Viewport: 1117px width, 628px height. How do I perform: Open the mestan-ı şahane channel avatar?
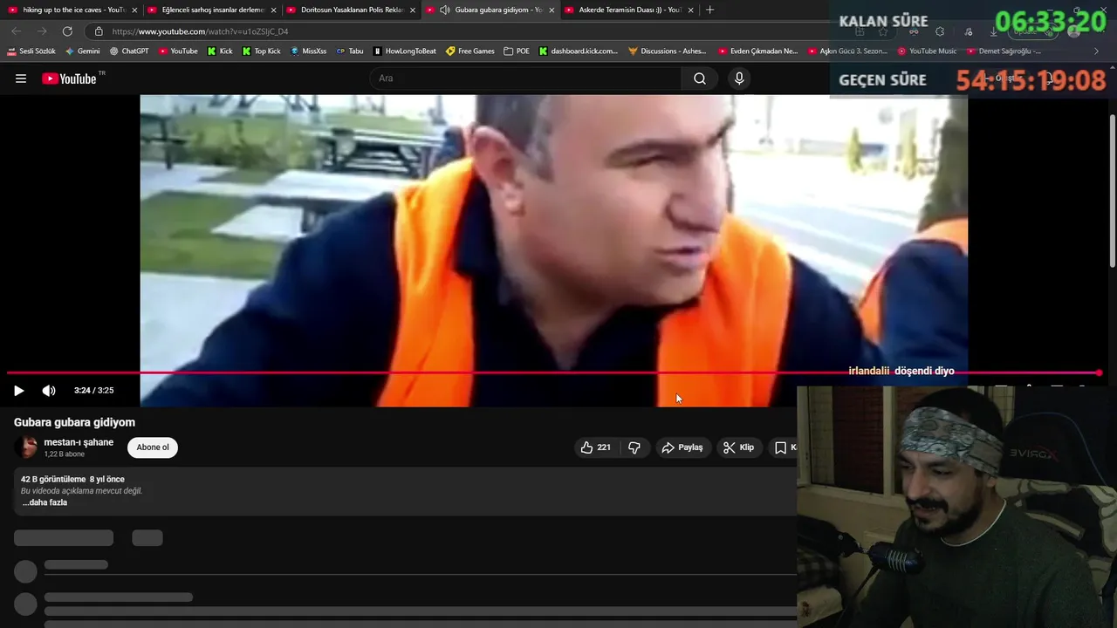point(26,447)
